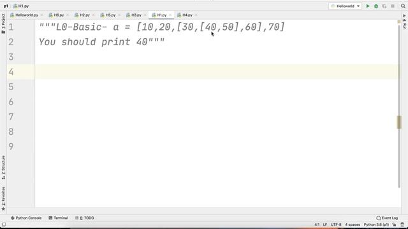Run the Helloworld configuration with green play icon

(368, 6)
